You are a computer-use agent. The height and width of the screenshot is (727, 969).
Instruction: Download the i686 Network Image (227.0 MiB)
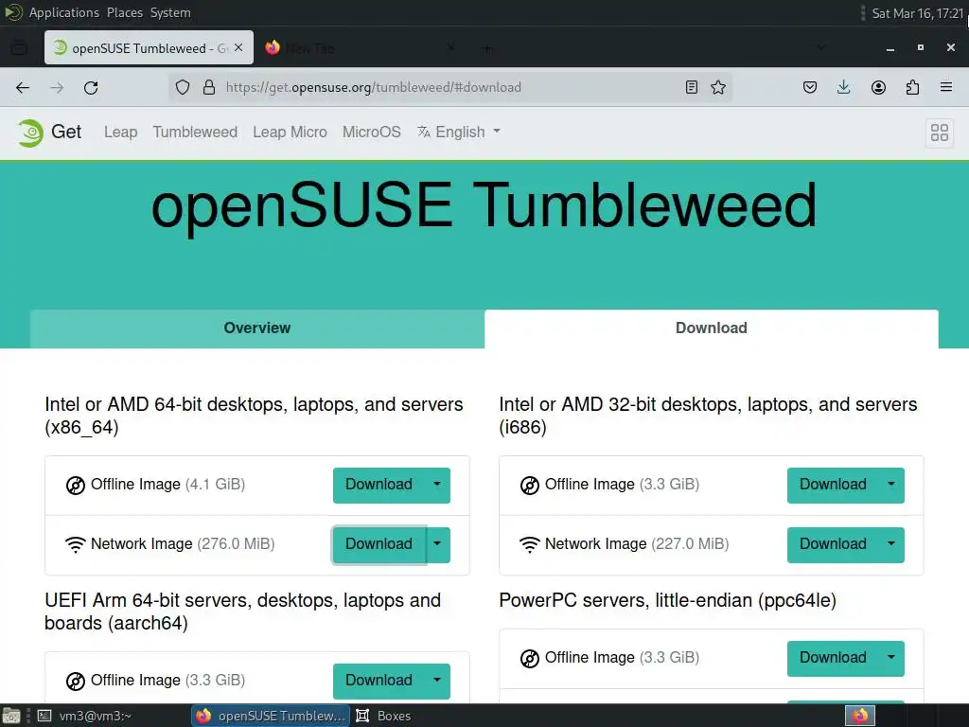pyautogui.click(x=833, y=544)
